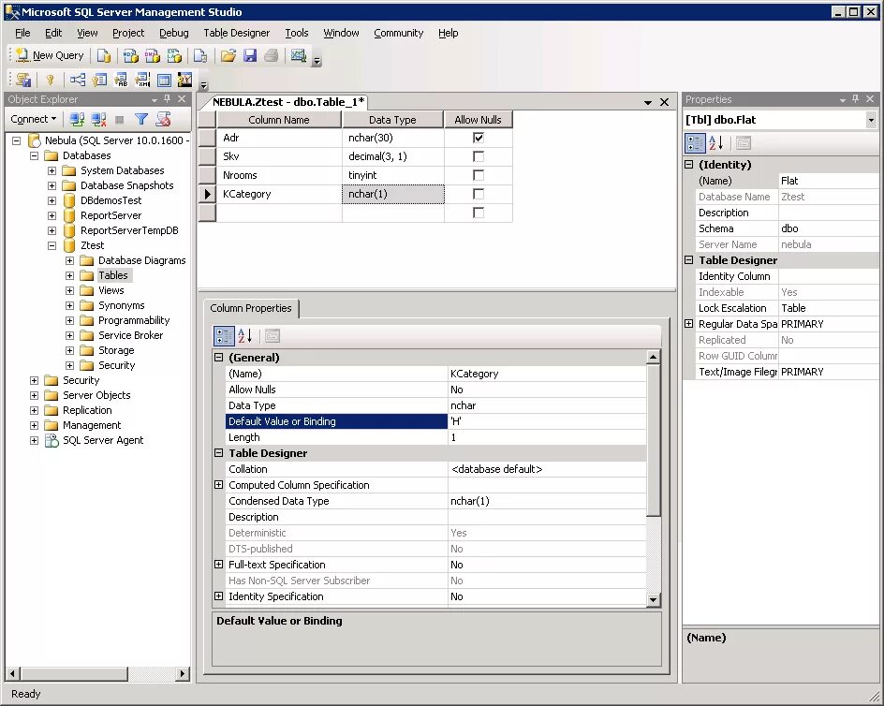Toggle Alphabetical sort in Properties panel
Image resolution: width=884 pixels, height=706 pixels.
coord(716,143)
